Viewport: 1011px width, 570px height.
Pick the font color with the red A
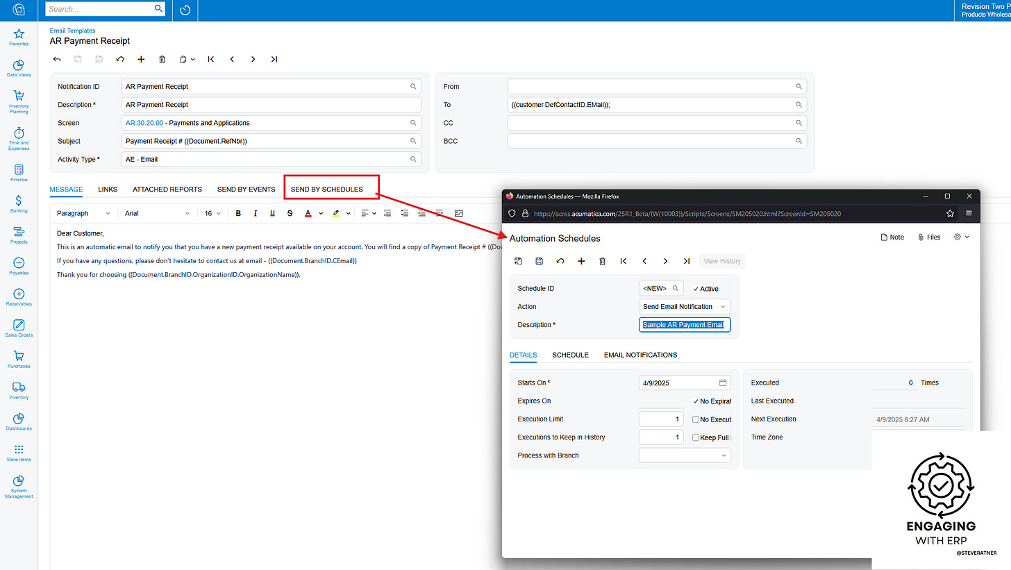point(308,214)
